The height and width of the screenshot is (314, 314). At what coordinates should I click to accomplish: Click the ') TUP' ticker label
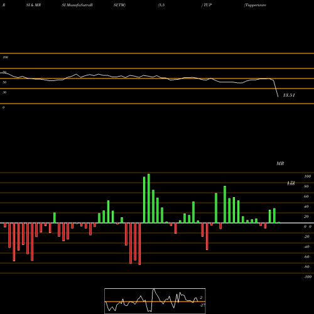[x=207, y=5]
